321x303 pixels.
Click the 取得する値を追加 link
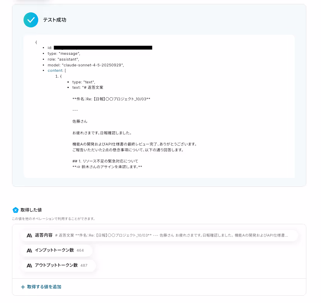pyautogui.click(x=44, y=287)
